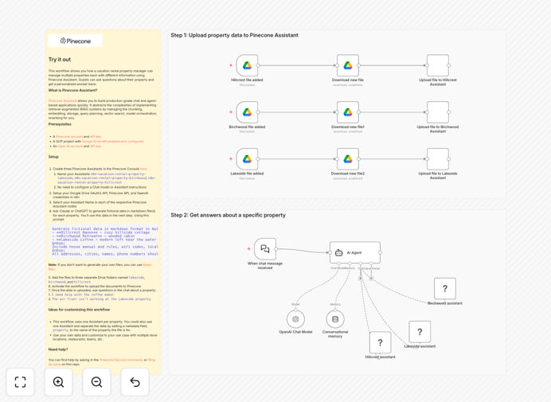The height and width of the screenshot is (402, 551).
Task: Click the 'What is Pinecone Assistant?' heading
Action: coord(72,90)
